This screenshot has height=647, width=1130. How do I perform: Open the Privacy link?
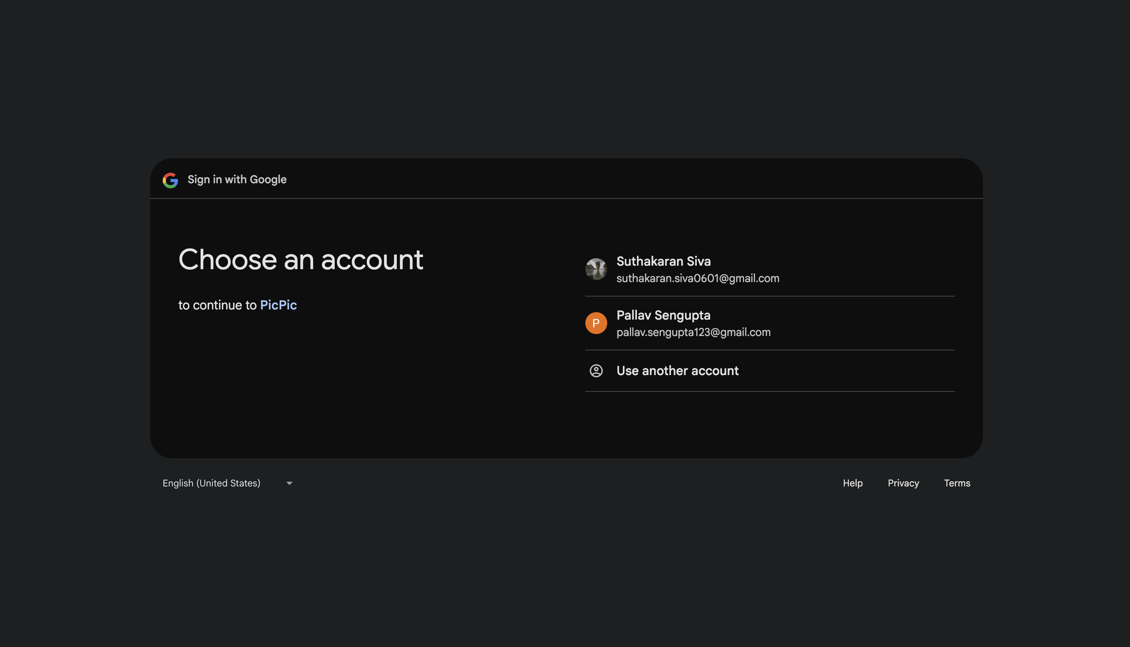pos(903,483)
